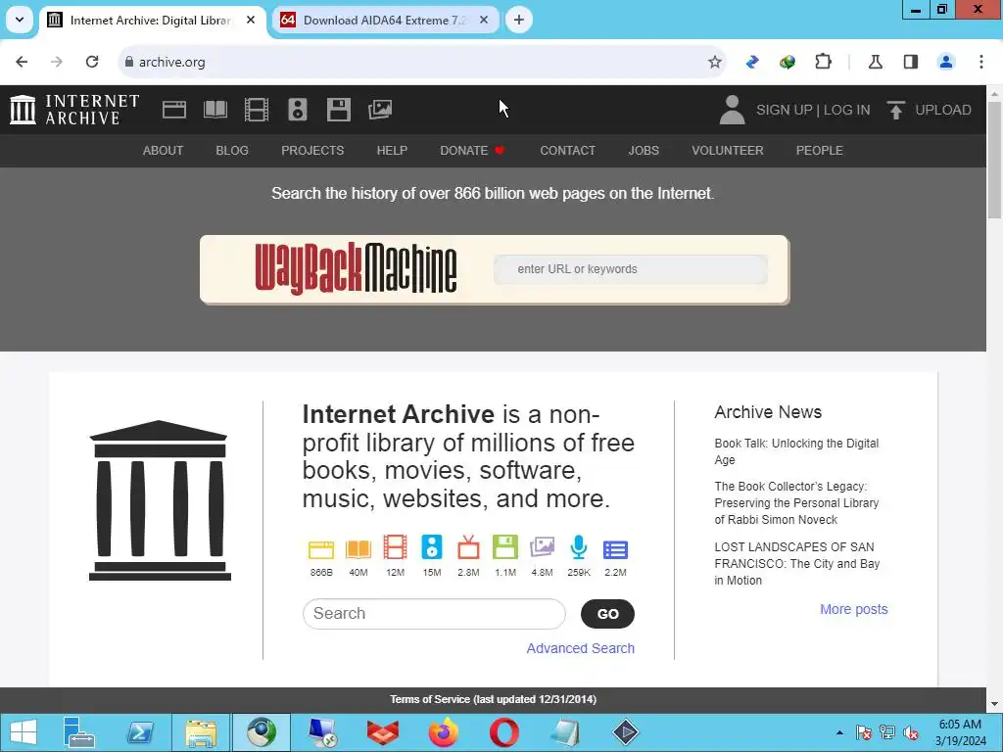The width and height of the screenshot is (1003, 752).
Task: Open the Chrome Labs flask icon
Action: [875, 62]
